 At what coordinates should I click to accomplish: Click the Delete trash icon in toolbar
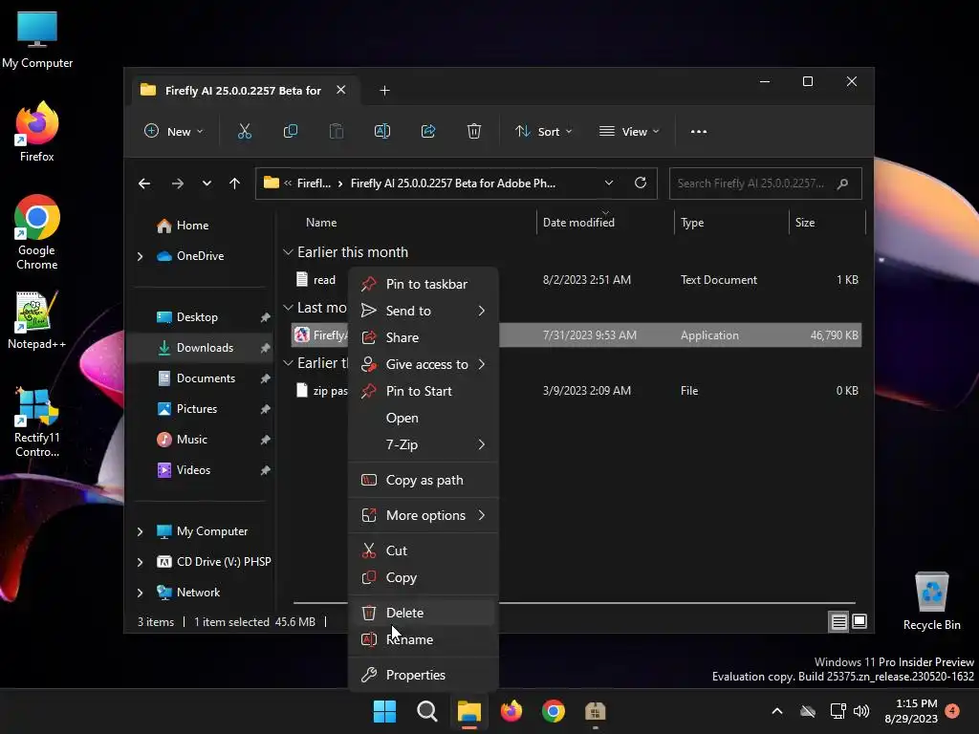pos(474,132)
